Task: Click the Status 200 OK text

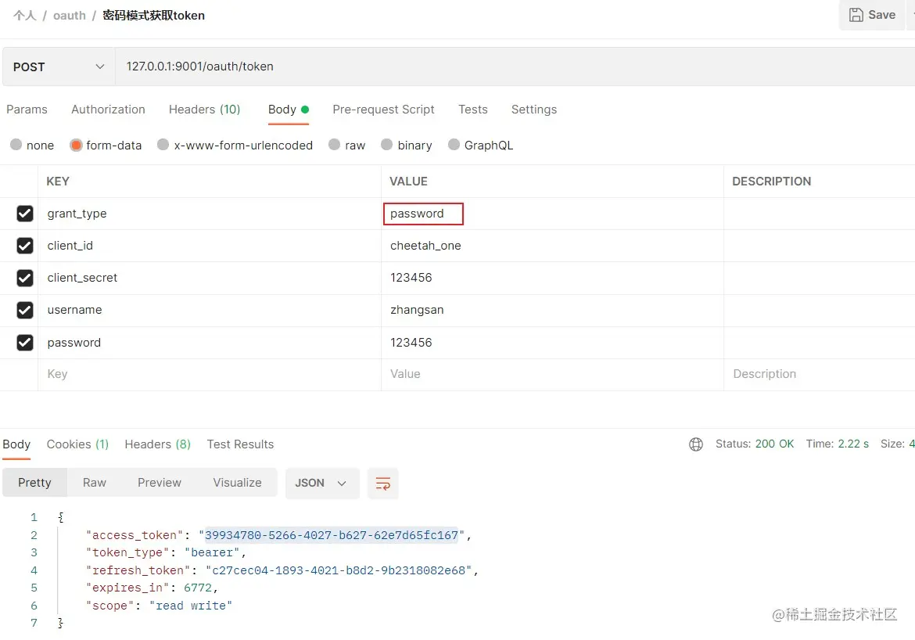Action: coord(755,444)
